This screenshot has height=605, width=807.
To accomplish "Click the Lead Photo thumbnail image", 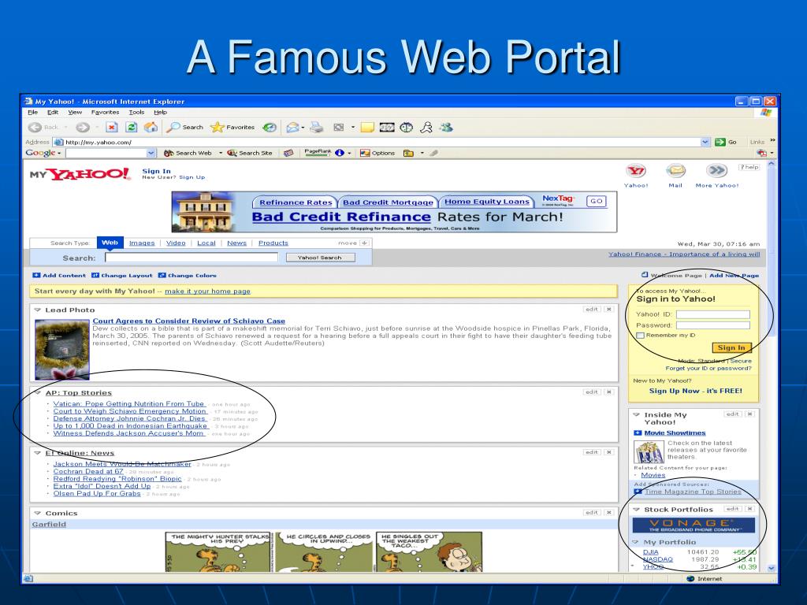I will pyautogui.click(x=62, y=349).
